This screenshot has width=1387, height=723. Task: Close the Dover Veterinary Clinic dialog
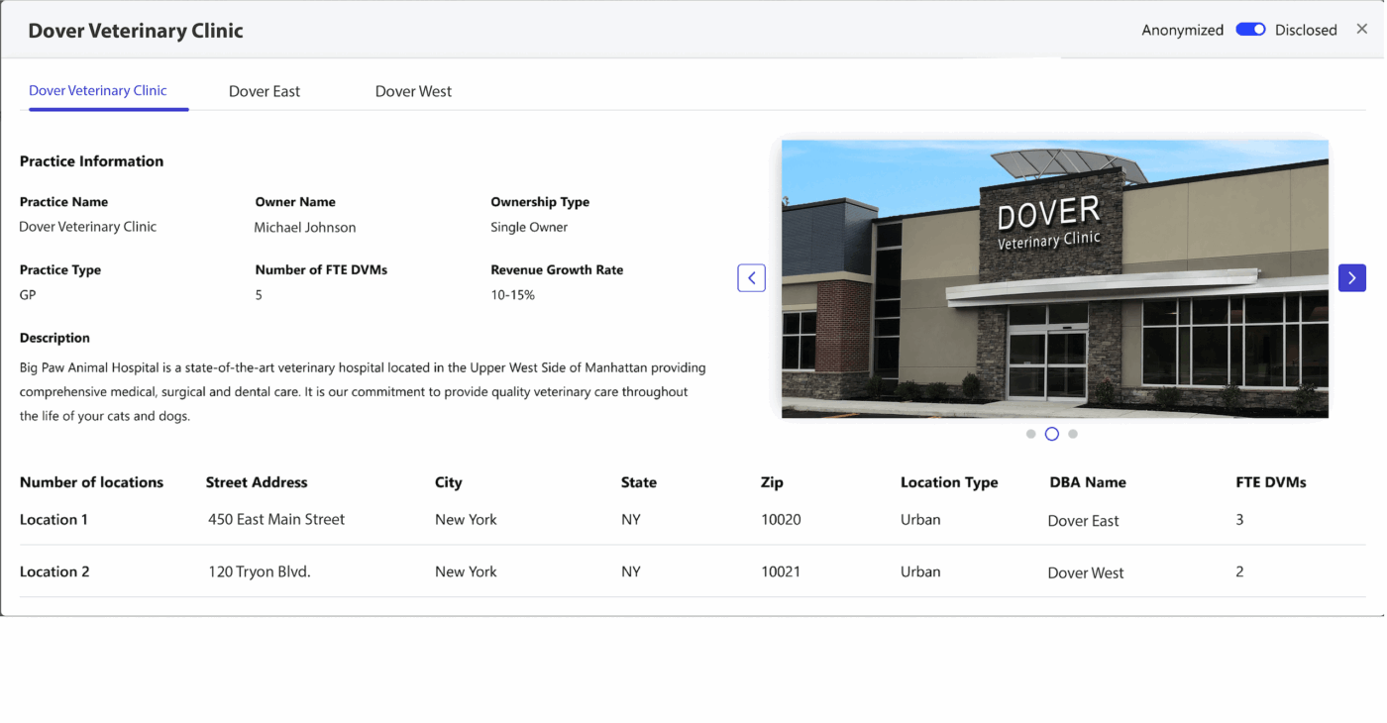(x=1361, y=30)
